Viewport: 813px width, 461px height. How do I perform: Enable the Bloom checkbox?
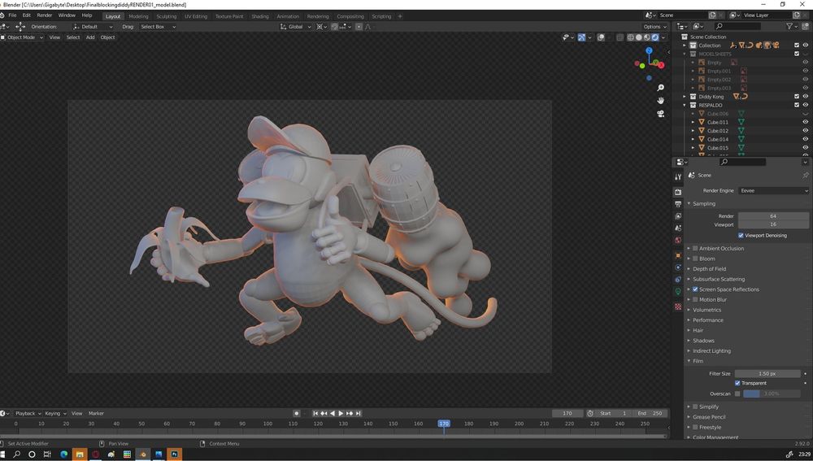point(695,259)
